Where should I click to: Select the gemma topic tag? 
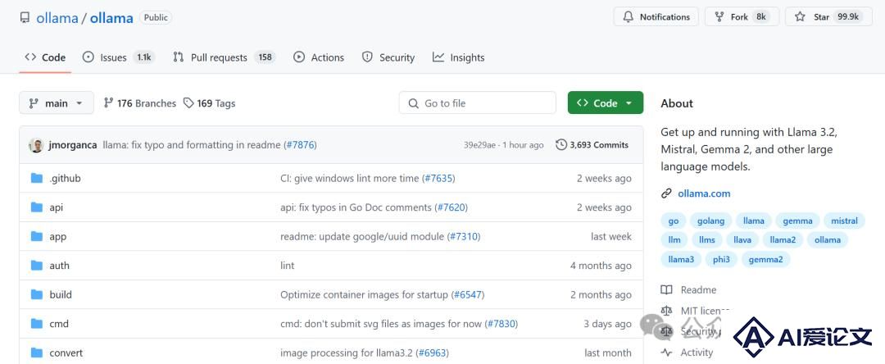[797, 221]
